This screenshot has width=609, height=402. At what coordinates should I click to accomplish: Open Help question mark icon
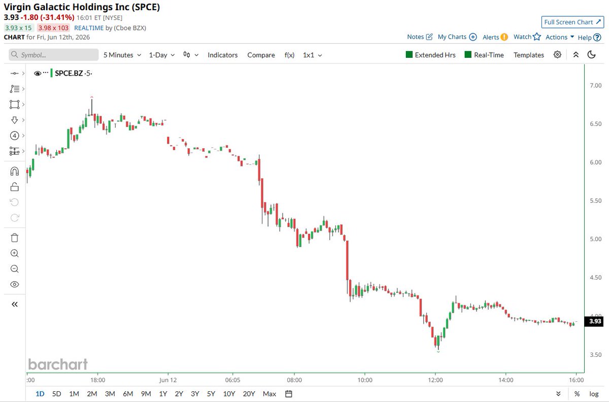point(596,38)
